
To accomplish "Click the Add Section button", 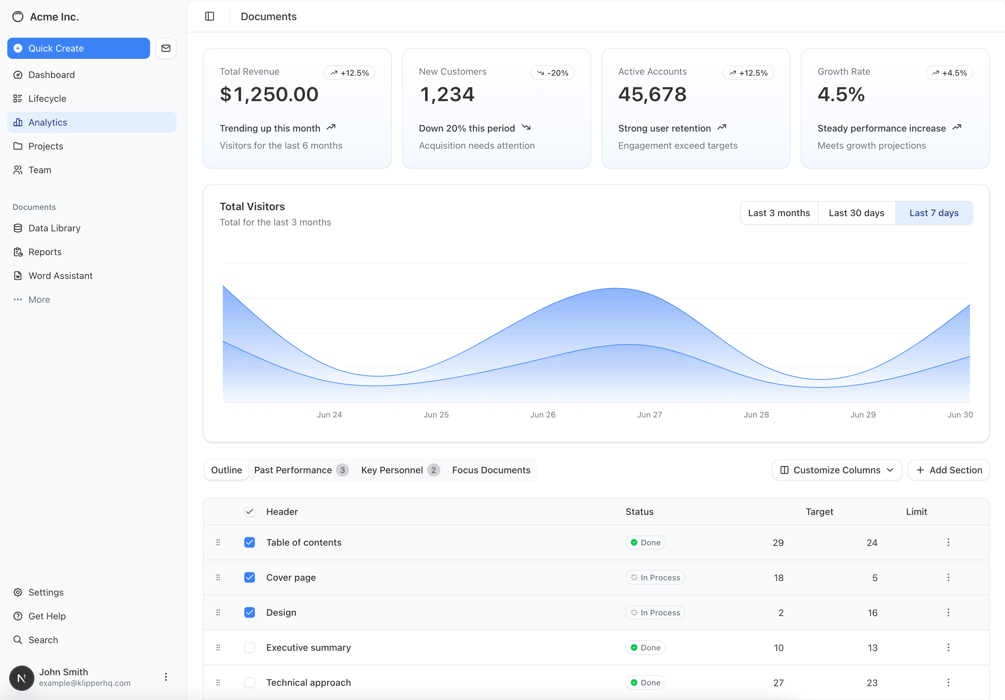I will (x=948, y=470).
